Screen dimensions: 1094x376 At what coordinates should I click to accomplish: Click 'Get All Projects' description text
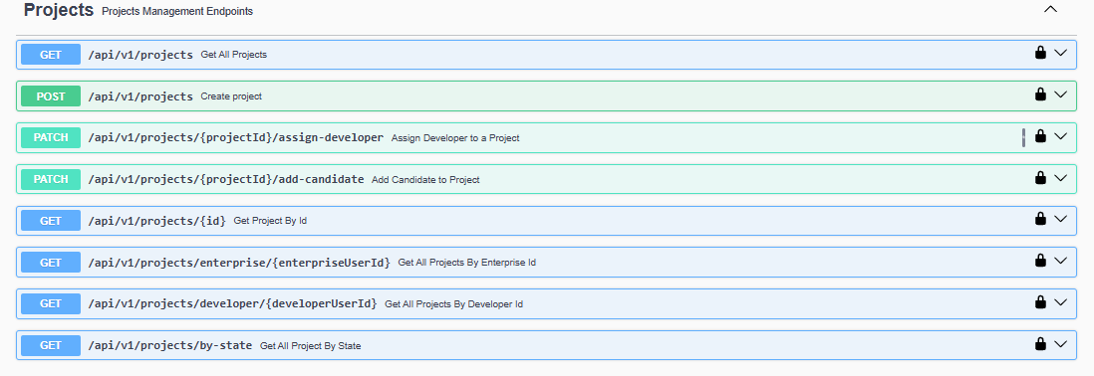pyautogui.click(x=234, y=55)
